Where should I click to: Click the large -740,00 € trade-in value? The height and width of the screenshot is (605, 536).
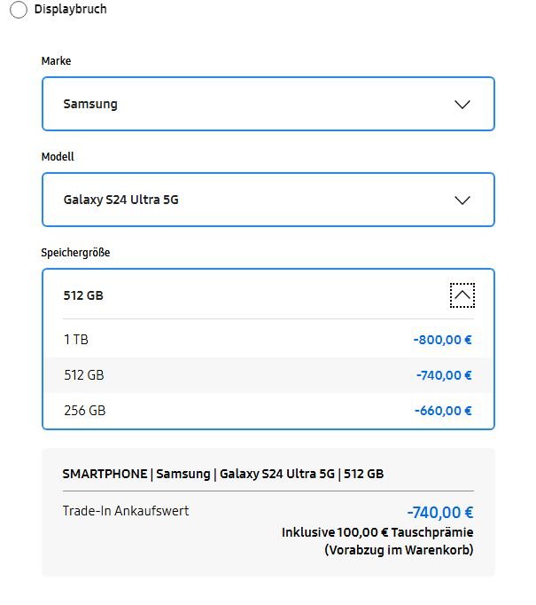point(439,512)
